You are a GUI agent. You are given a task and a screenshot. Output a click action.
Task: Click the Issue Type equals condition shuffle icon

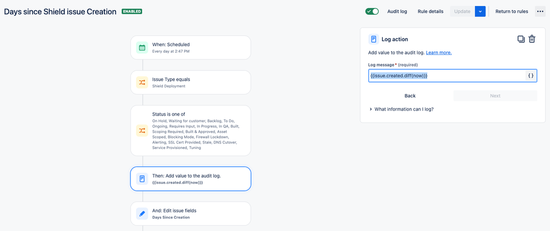(x=141, y=82)
